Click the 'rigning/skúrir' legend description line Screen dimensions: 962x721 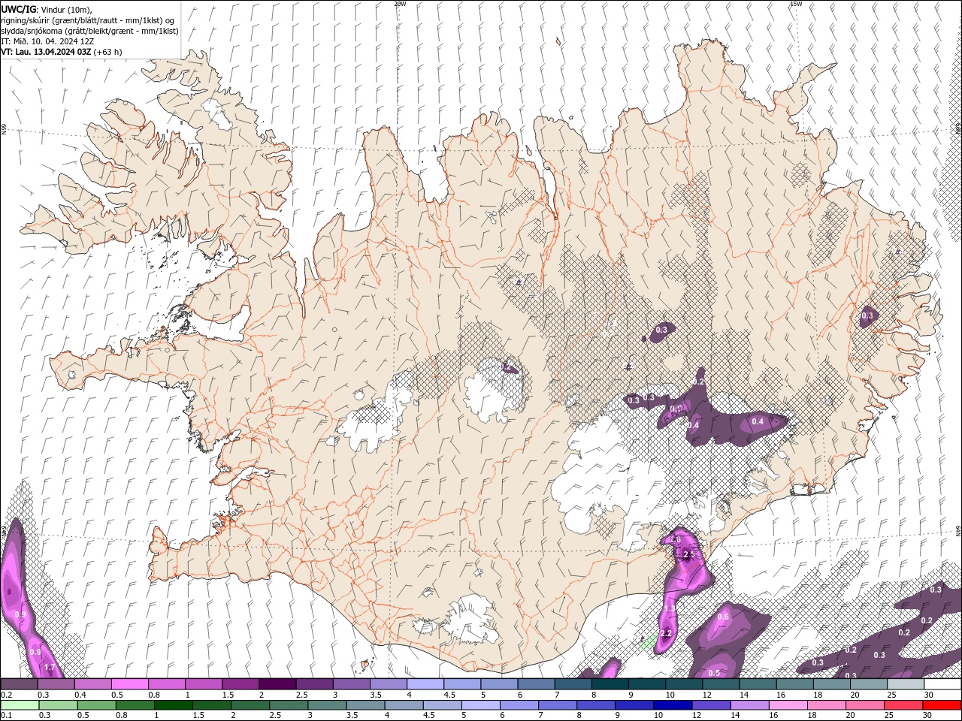pos(88,20)
